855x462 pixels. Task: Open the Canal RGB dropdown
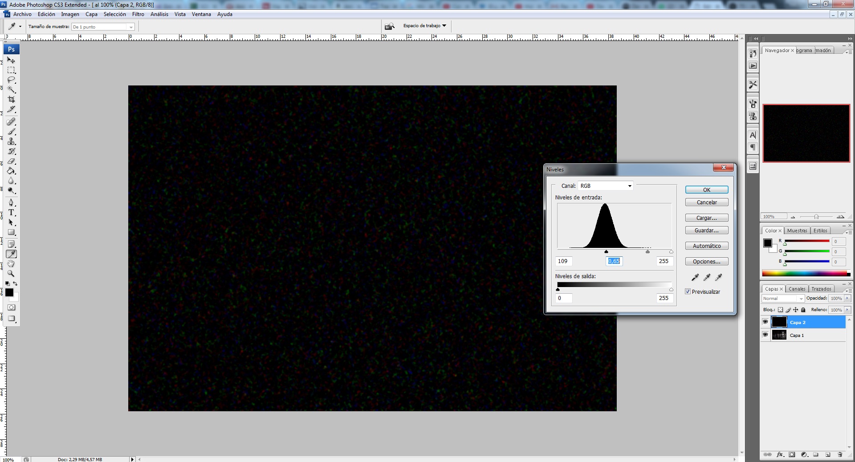[x=606, y=186]
